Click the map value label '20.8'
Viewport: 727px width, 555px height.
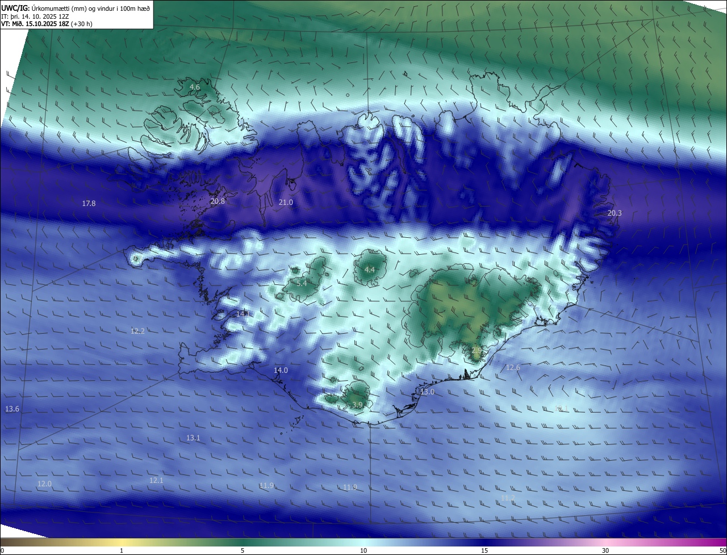coord(218,201)
